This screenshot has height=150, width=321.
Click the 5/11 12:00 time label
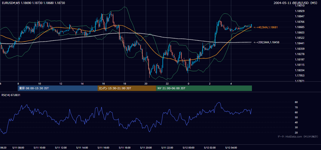[x=61, y=148]
